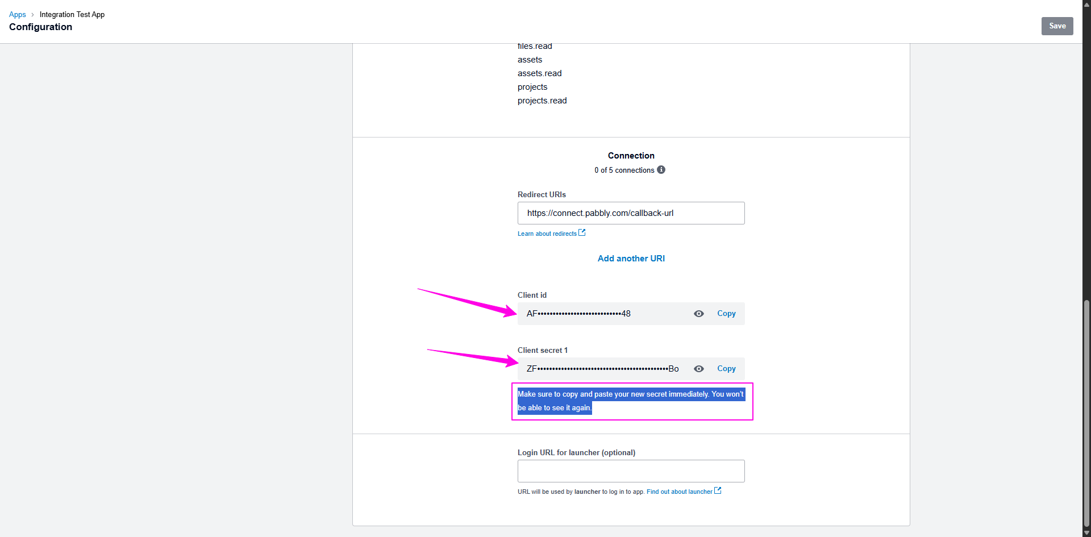Click the Integration Test App breadcrumb
This screenshot has height=537, width=1091.
click(72, 15)
